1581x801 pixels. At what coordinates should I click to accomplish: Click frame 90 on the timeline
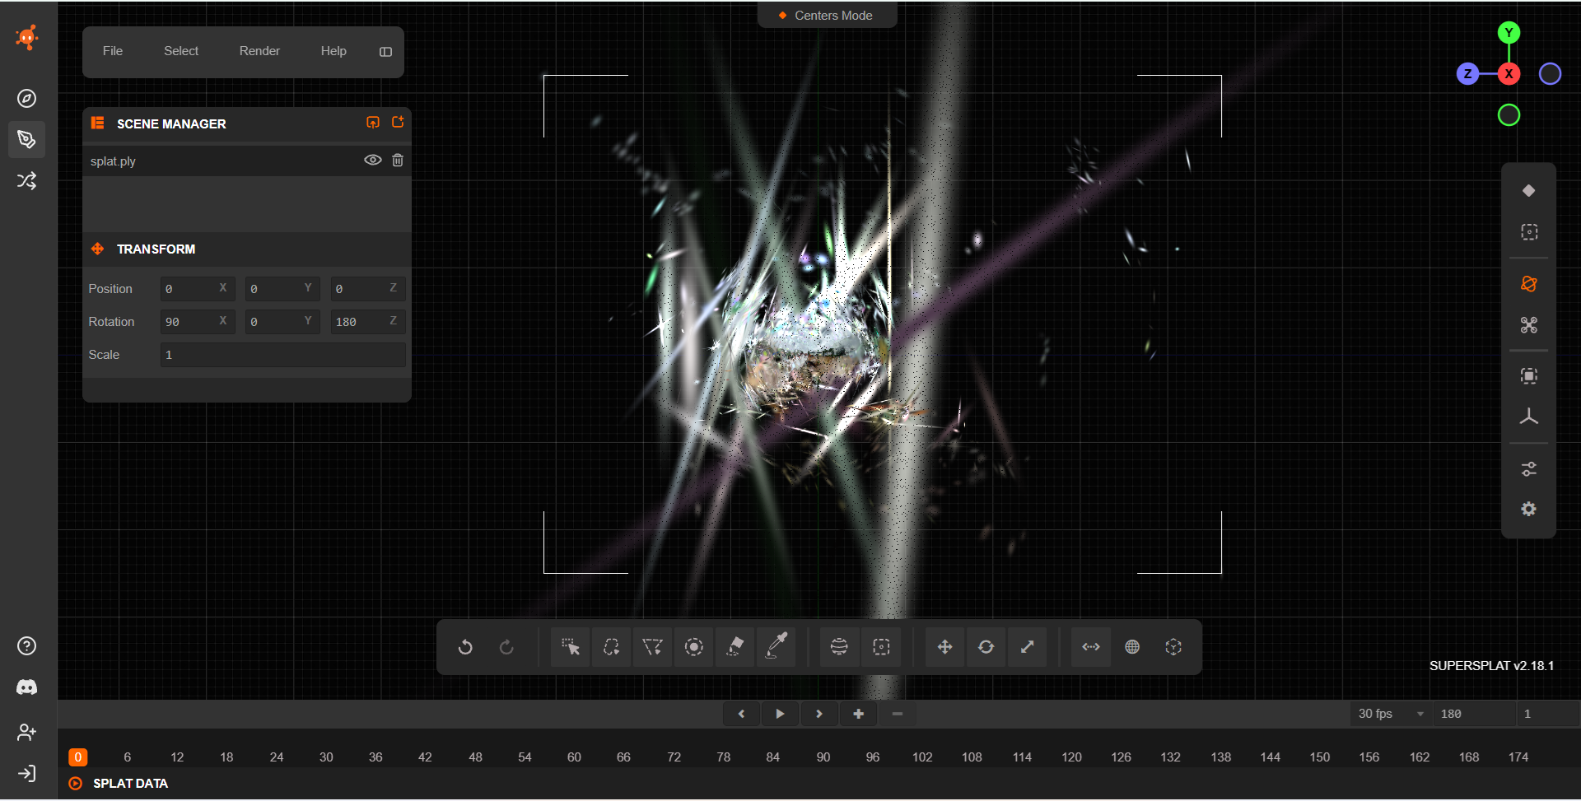[x=823, y=757]
